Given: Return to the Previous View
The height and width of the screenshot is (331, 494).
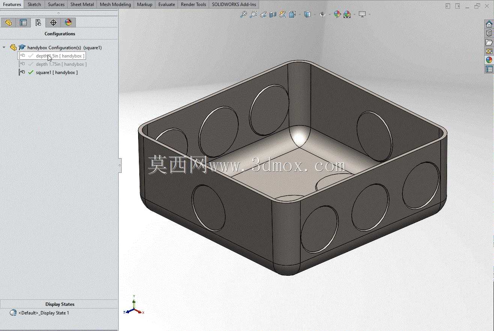Looking at the screenshot, I should tap(263, 14).
